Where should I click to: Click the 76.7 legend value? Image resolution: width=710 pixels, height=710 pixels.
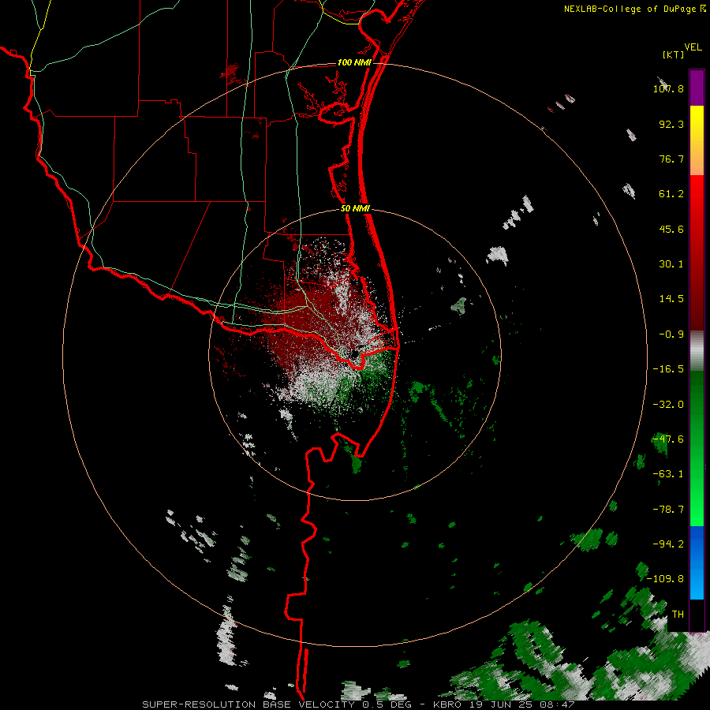pos(671,159)
